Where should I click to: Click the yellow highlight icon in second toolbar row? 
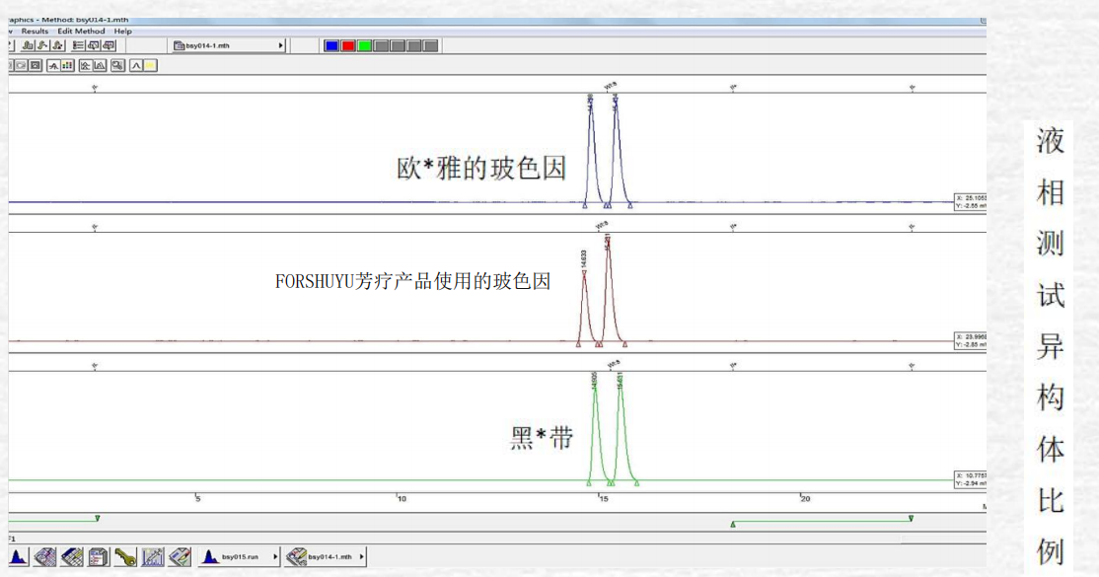[150, 66]
